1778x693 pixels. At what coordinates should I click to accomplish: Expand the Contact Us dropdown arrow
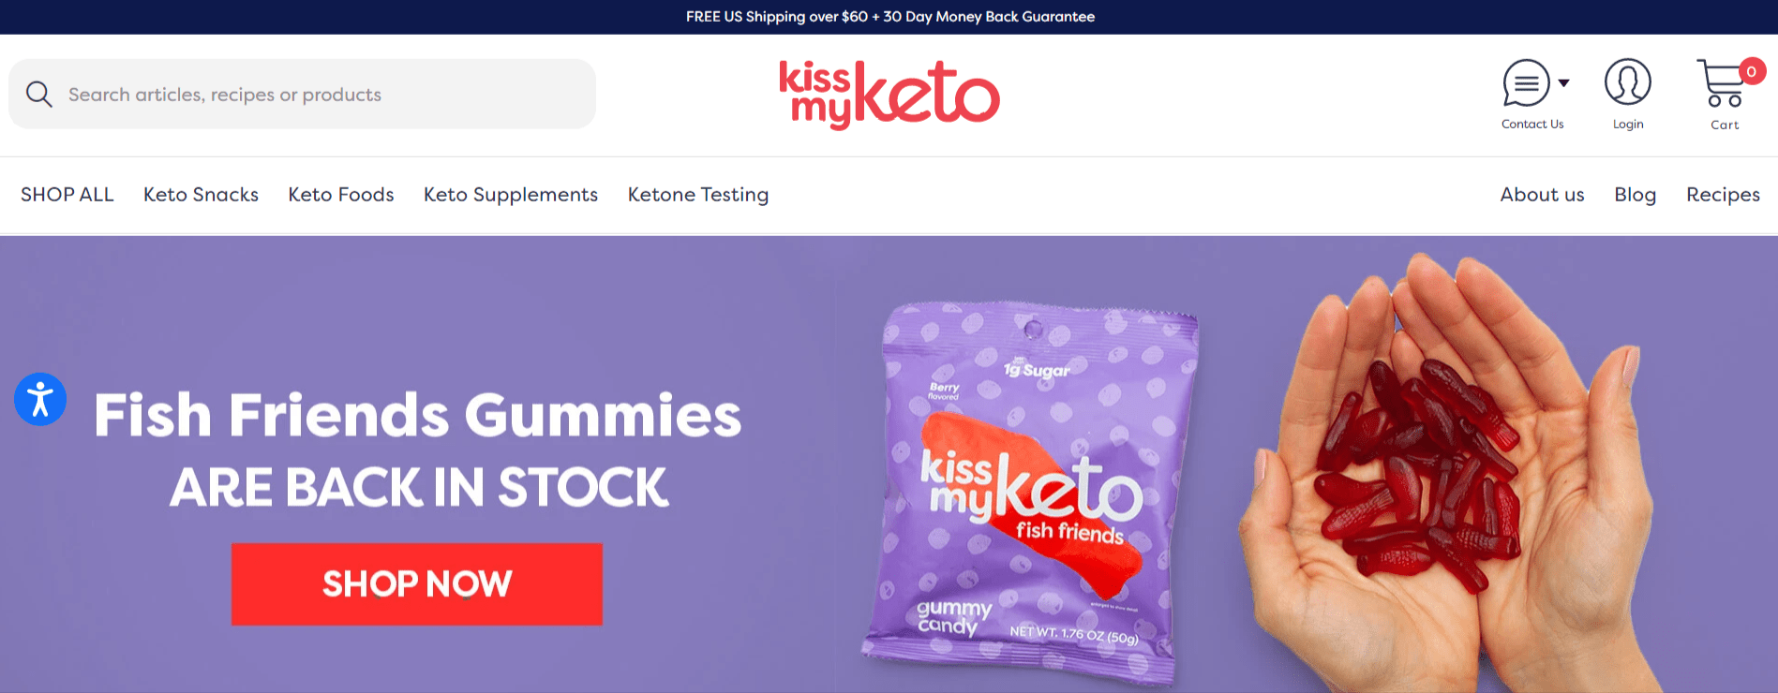click(1563, 83)
